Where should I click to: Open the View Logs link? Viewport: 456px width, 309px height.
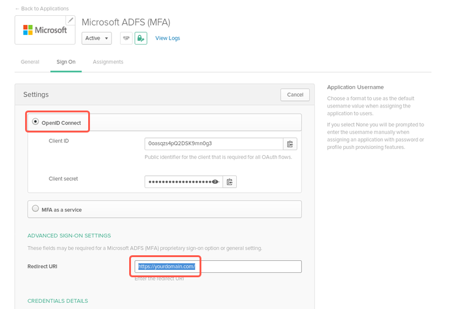click(168, 38)
